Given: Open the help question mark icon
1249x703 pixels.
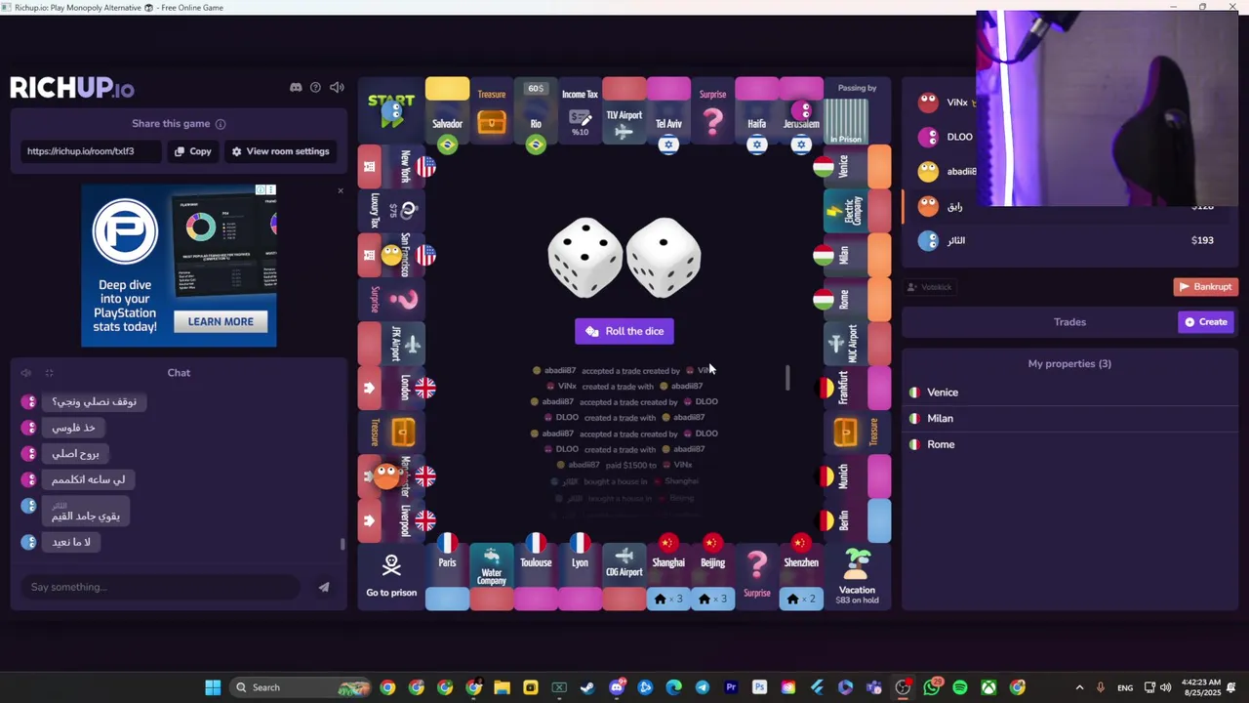Looking at the screenshot, I should (x=315, y=88).
